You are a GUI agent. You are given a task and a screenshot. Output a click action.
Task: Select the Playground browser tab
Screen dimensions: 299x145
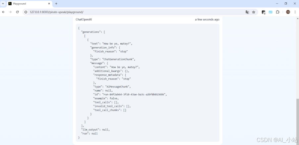pos(27,4)
